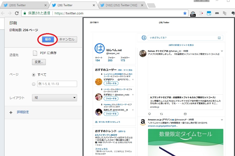Expand 詳細設定 with the plus icon
Image resolution: width=235 pixels, height=156 pixels.
11,112
